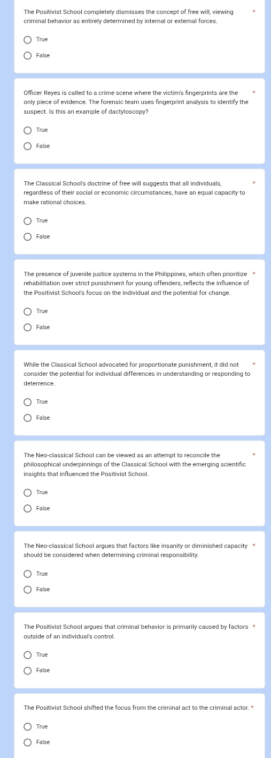
Task: Select False for Positivist School dismisses free will
Action: click(x=28, y=56)
